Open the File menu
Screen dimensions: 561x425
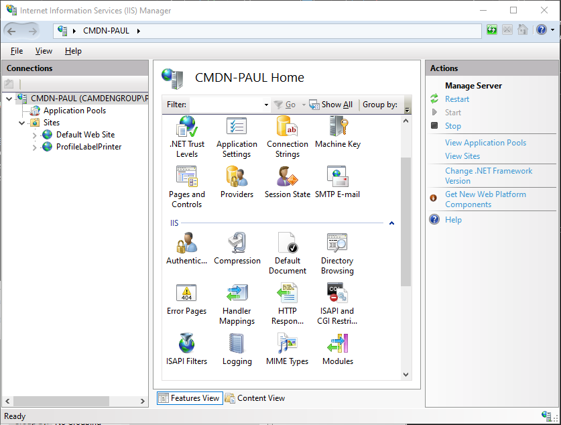point(17,51)
